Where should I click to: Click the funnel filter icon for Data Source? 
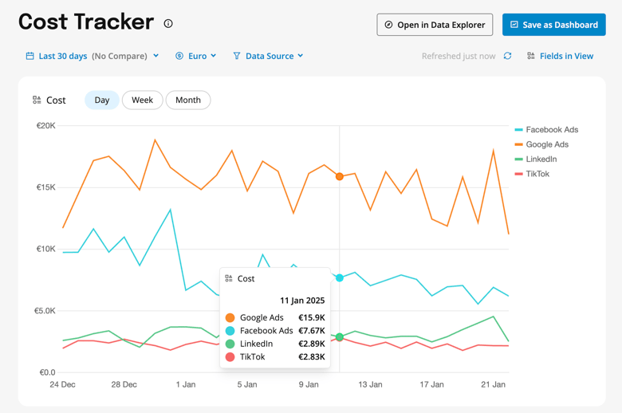click(237, 56)
